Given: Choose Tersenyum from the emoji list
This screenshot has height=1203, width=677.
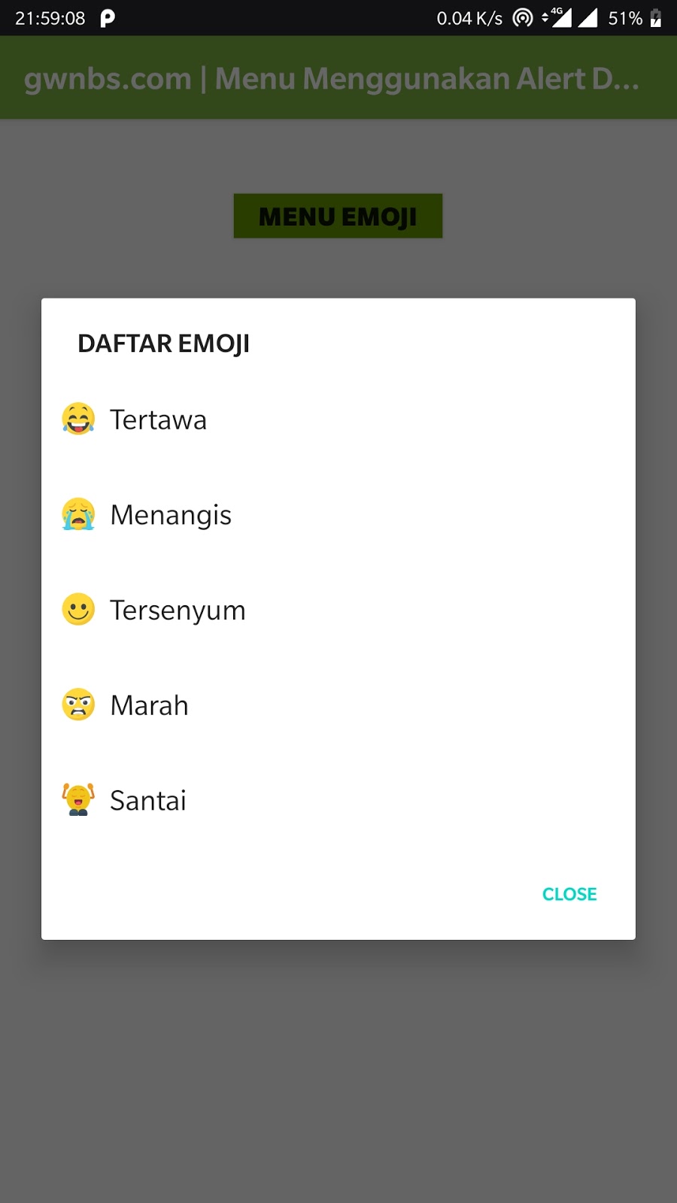Looking at the screenshot, I should click(338, 610).
